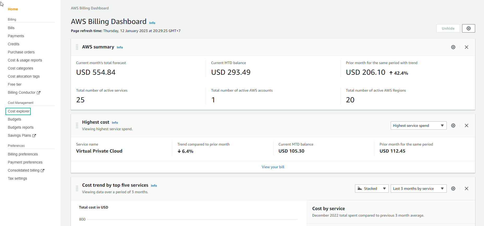
Task: Open Bills from sidebar
Action: (x=11, y=28)
